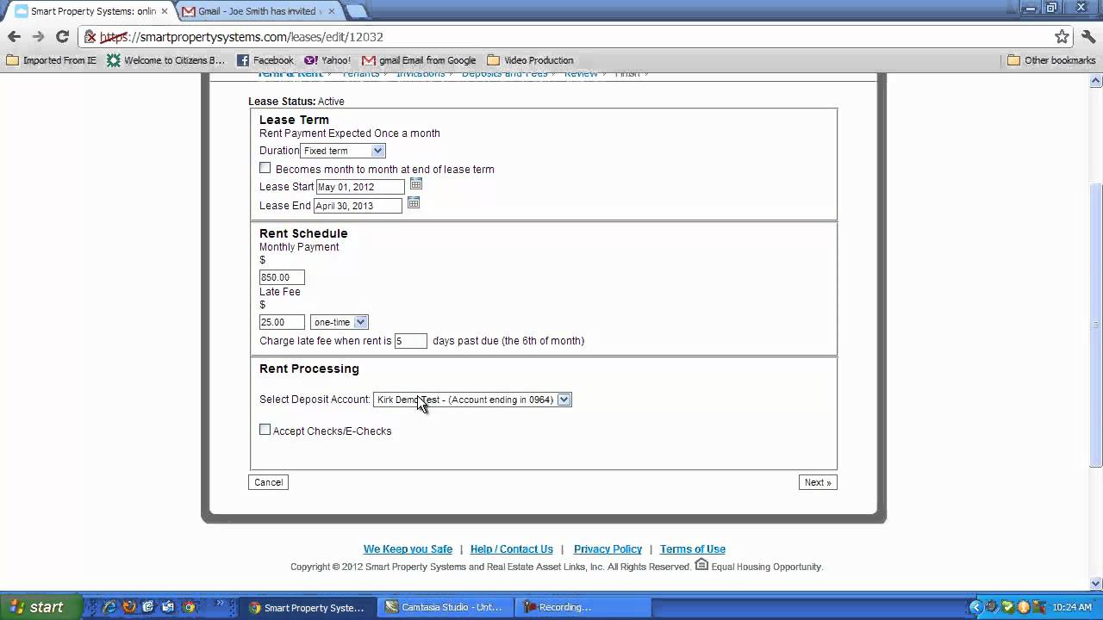
Task: Click the Late Fee 25.00 field
Action: coord(282,322)
